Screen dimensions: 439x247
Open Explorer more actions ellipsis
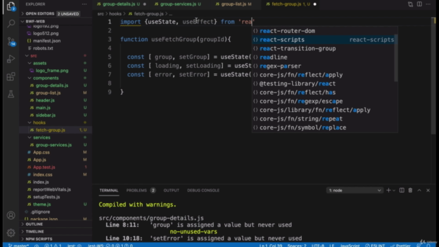click(x=84, y=4)
